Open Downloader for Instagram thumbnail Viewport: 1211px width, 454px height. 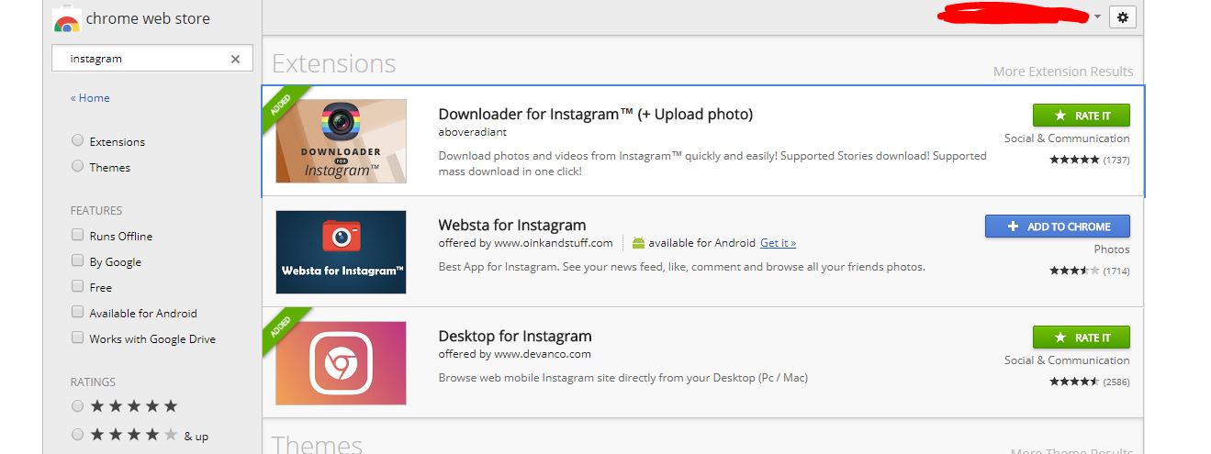(341, 141)
